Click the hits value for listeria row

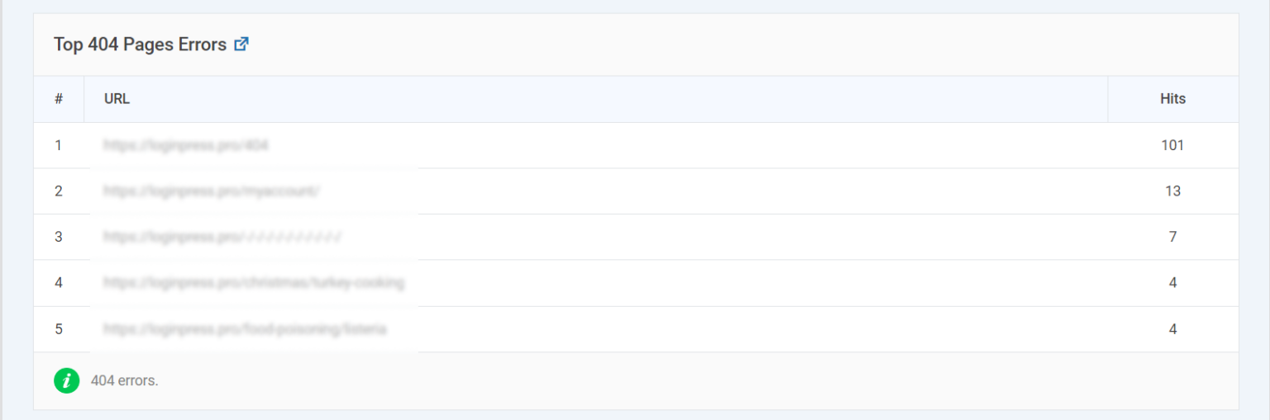pyautogui.click(x=1172, y=329)
